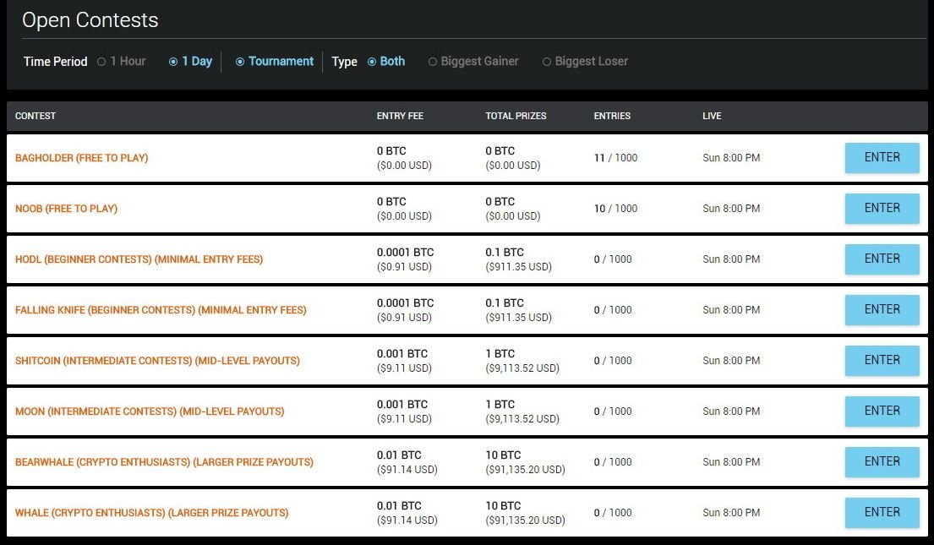Open the MOON intermediate contests link
The height and width of the screenshot is (545, 934).
[x=150, y=411]
